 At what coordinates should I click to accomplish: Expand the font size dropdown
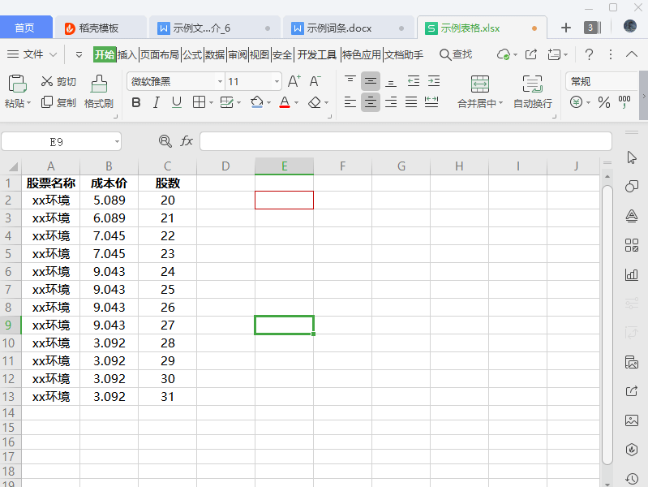click(277, 82)
